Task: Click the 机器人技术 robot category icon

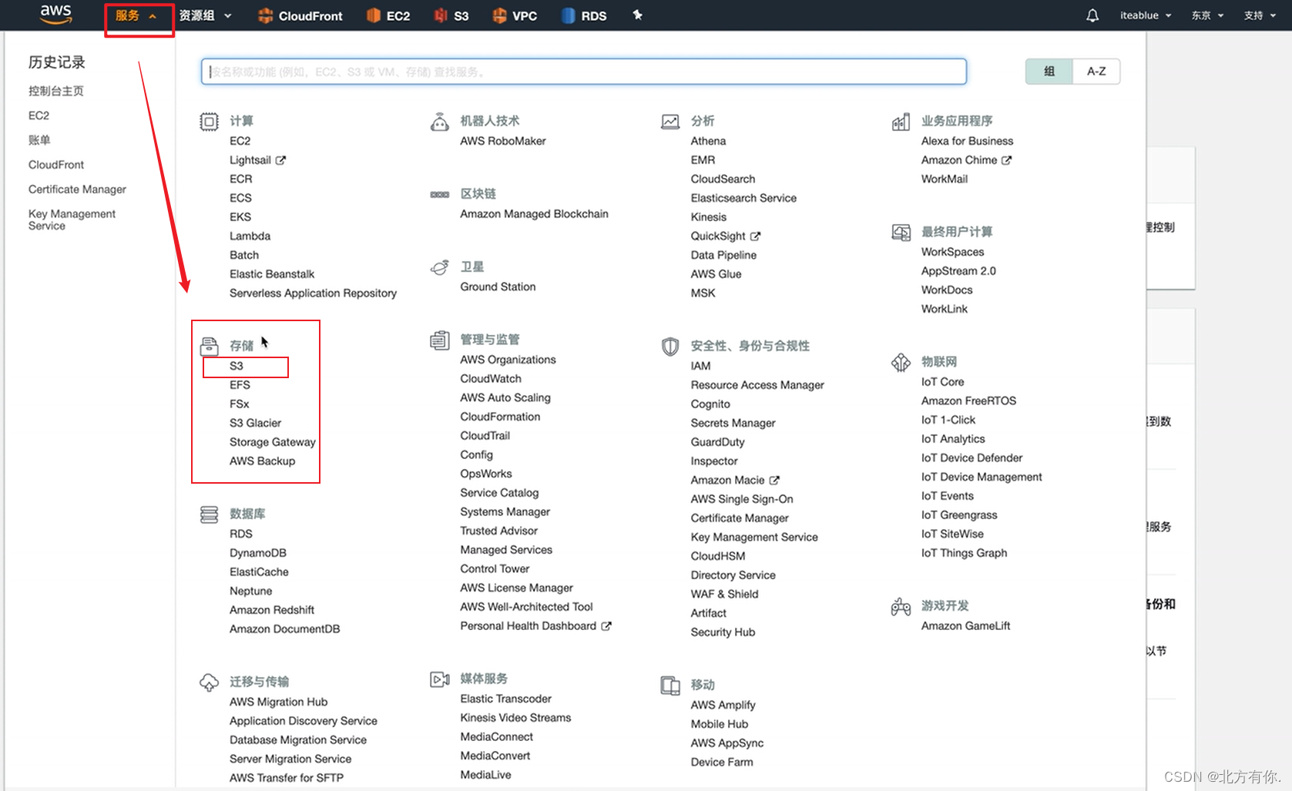Action: pyautogui.click(x=439, y=122)
